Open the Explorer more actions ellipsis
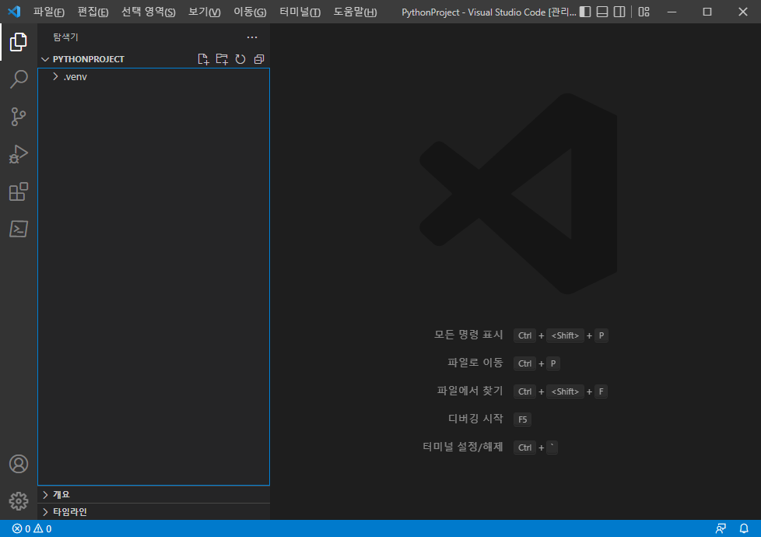761x537 pixels. coord(252,37)
